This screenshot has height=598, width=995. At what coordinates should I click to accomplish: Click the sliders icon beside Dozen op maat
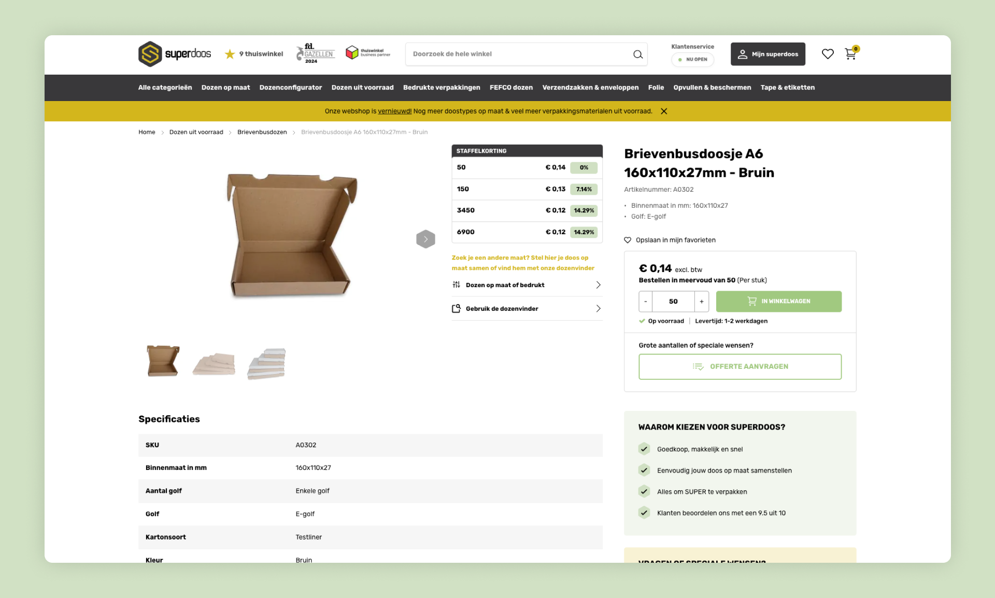pyautogui.click(x=456, y=285)
